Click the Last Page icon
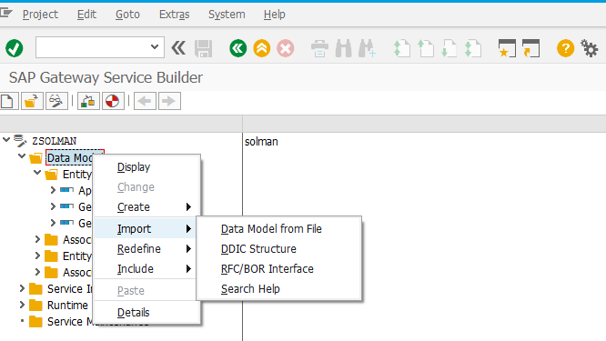The image size is (606, 341). 473,49
